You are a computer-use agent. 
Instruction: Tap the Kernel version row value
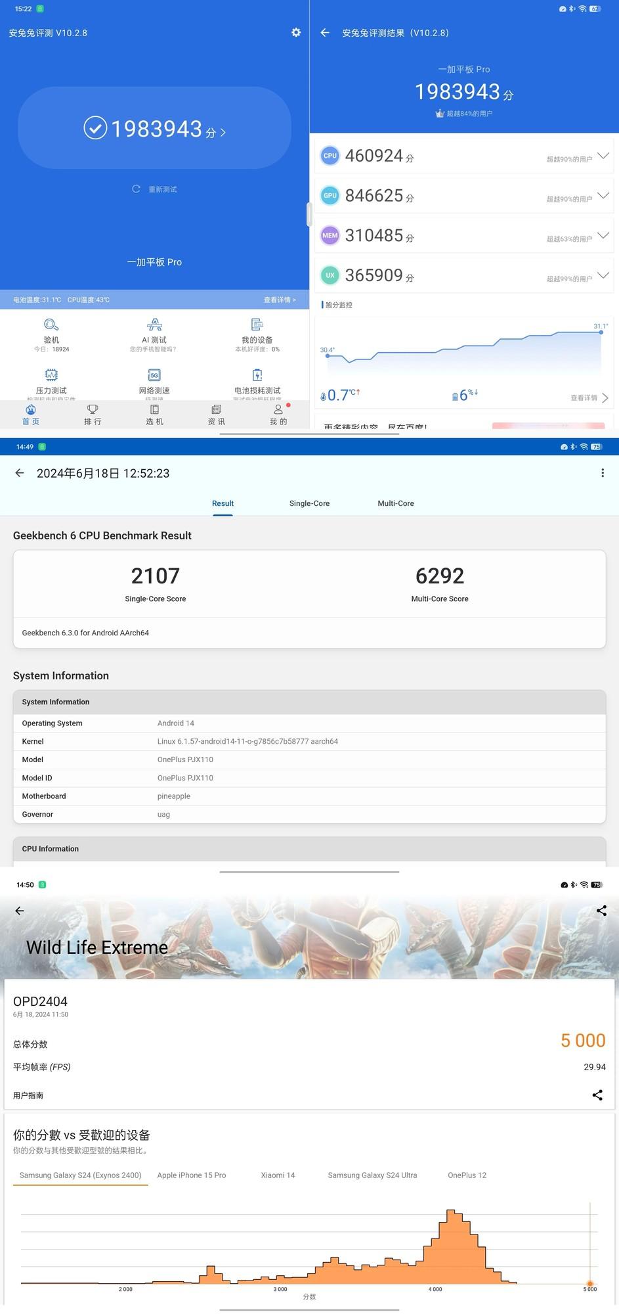[x=247, y=741]
